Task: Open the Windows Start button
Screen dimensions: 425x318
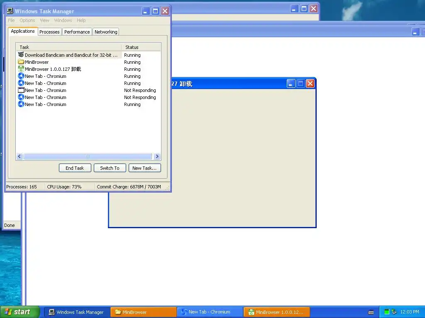Action: tap(20, 312)
